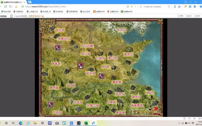202x126 pixels.
Task: Select 华山派 map location
Action: click(86, 54)
